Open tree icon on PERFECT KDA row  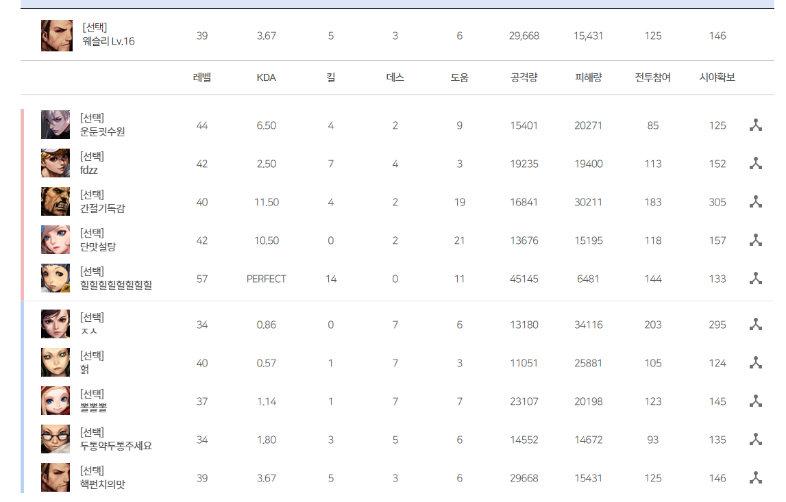[x=755, y=279]
